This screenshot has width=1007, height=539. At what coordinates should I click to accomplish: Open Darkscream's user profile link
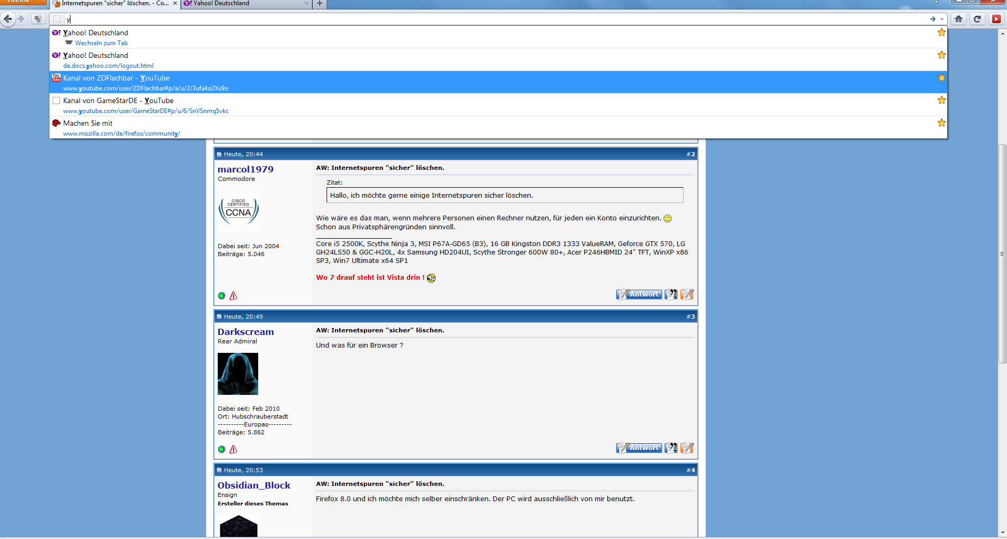coord(246,332)
